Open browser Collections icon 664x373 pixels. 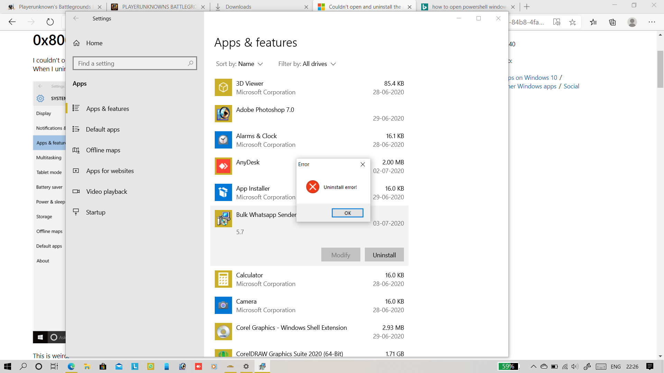coord(612,22)
